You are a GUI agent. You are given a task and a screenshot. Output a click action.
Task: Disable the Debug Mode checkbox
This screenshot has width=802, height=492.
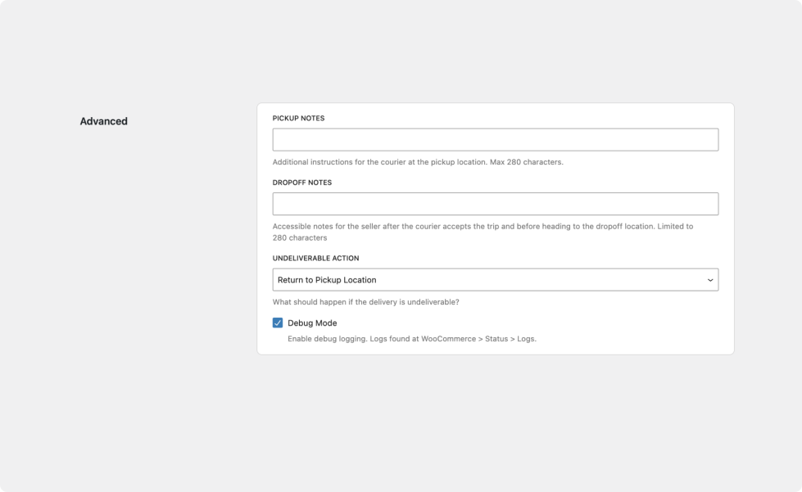tap(278, 323)
